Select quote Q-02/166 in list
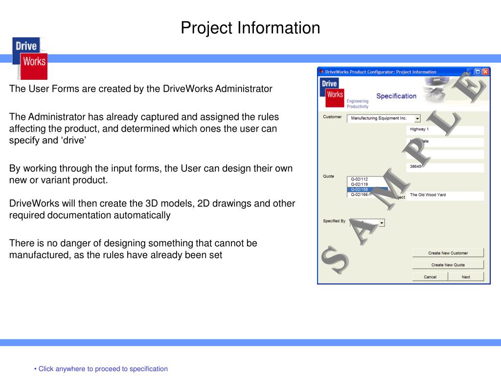Image resolution: width=501 pixels, height=376 pixels. pos(359,194)
